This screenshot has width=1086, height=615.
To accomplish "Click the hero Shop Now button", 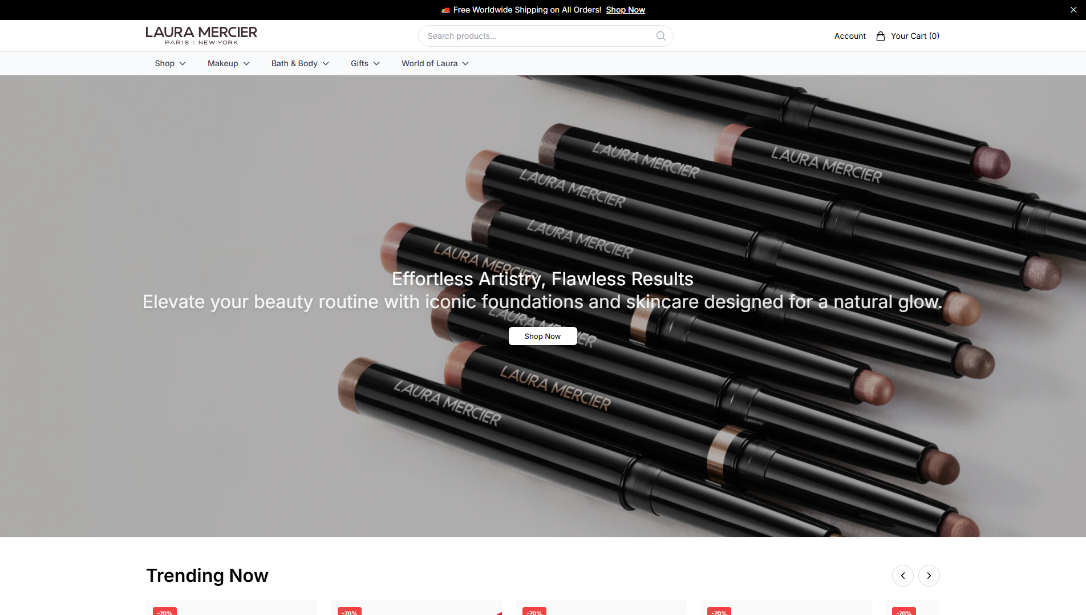I will tap(542, 336).
